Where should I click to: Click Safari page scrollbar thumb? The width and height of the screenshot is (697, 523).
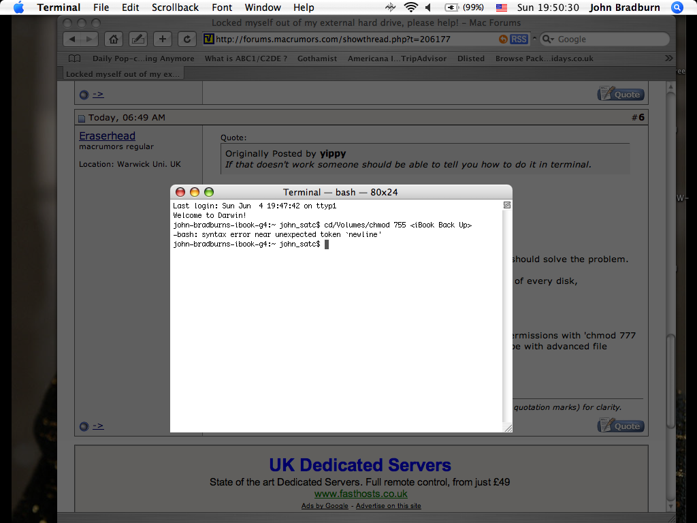point(670,381)
